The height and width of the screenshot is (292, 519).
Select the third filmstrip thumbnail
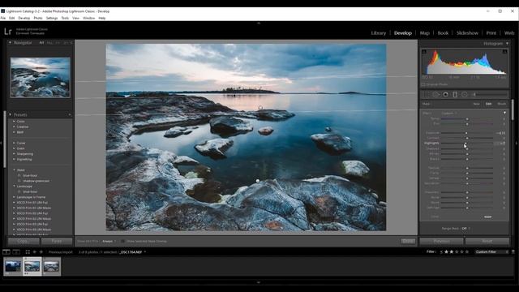coord(51,266)
